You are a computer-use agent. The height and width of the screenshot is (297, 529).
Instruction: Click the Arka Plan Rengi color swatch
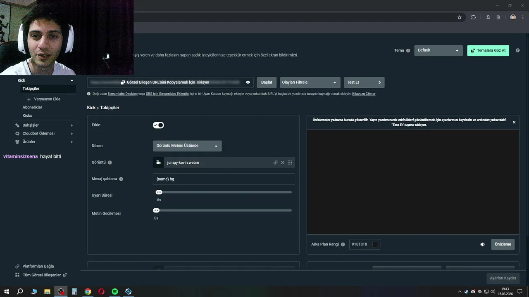(375, 244)
